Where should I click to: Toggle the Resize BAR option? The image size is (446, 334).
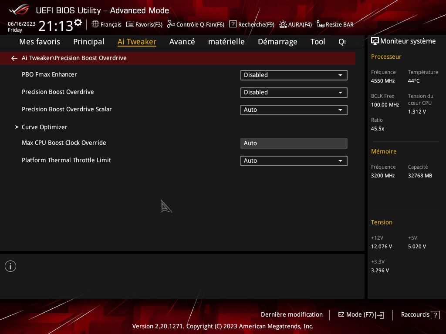335,24
